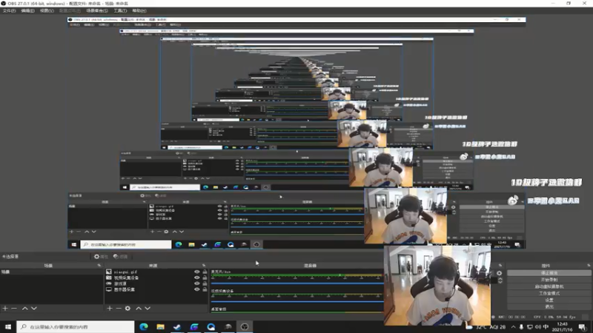Open Steam from taskbar
This screenshot has width=593, height=333.
coord(177,326)
